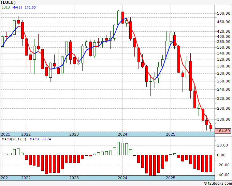Image resolution: width=232 pixels, height=186 pixels.
Task: Open the 12Stocks.com copyright link
Action: point(218,184)
